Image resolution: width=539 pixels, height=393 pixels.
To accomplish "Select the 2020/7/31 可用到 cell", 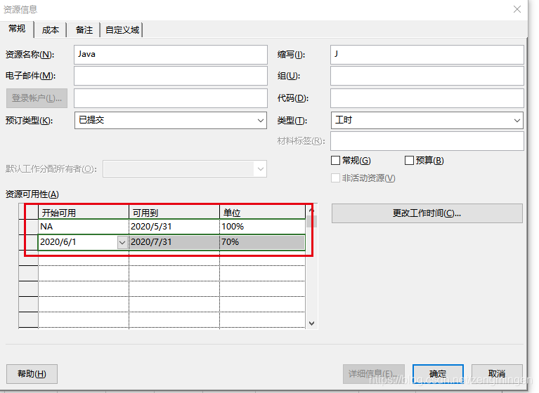I will (174, 242).
